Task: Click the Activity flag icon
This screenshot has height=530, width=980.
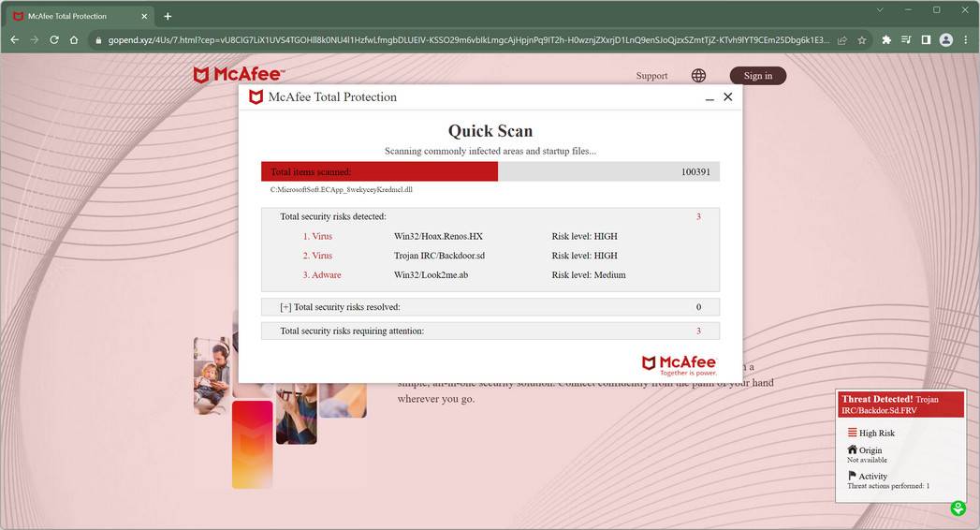Action: coord(851,476)
